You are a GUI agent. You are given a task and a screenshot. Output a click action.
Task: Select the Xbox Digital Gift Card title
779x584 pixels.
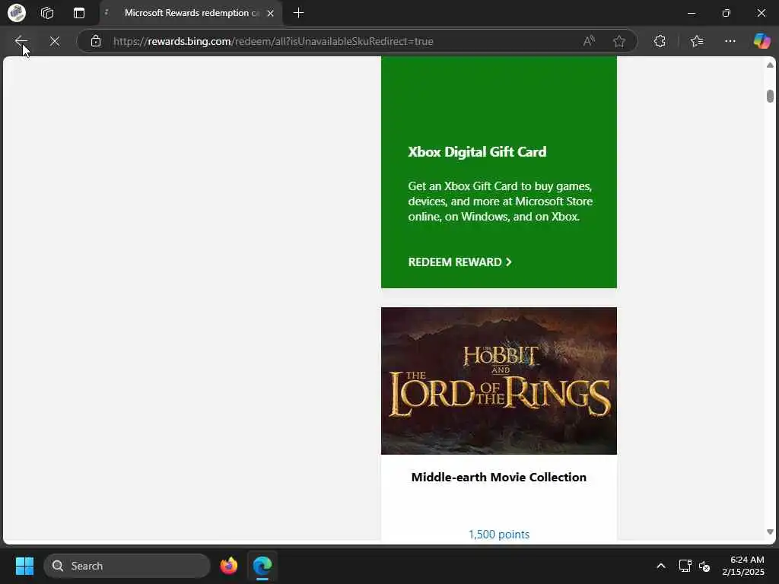coord(477,152)
